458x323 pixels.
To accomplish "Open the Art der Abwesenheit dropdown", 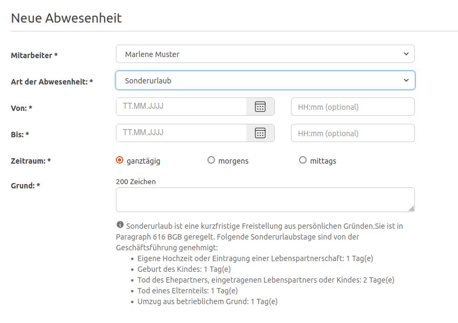I will pyautogui.click(x=265, y=80).
